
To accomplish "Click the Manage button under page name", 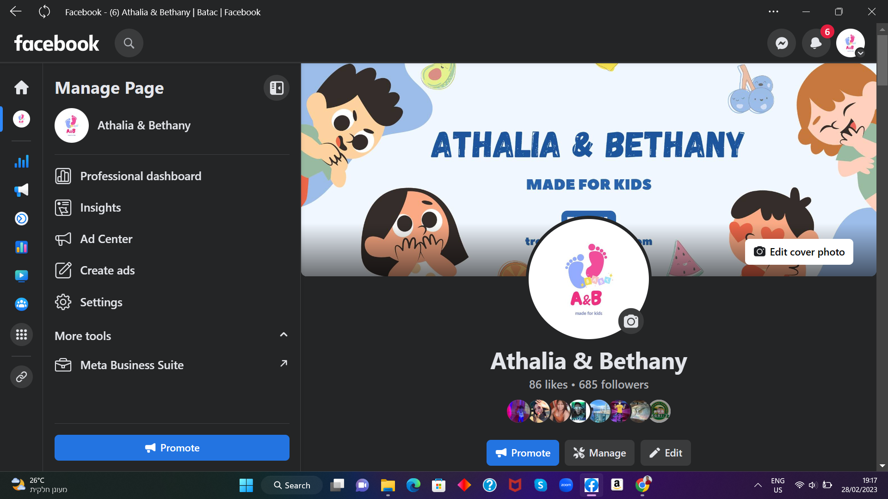I will click(x=599, y=453).
